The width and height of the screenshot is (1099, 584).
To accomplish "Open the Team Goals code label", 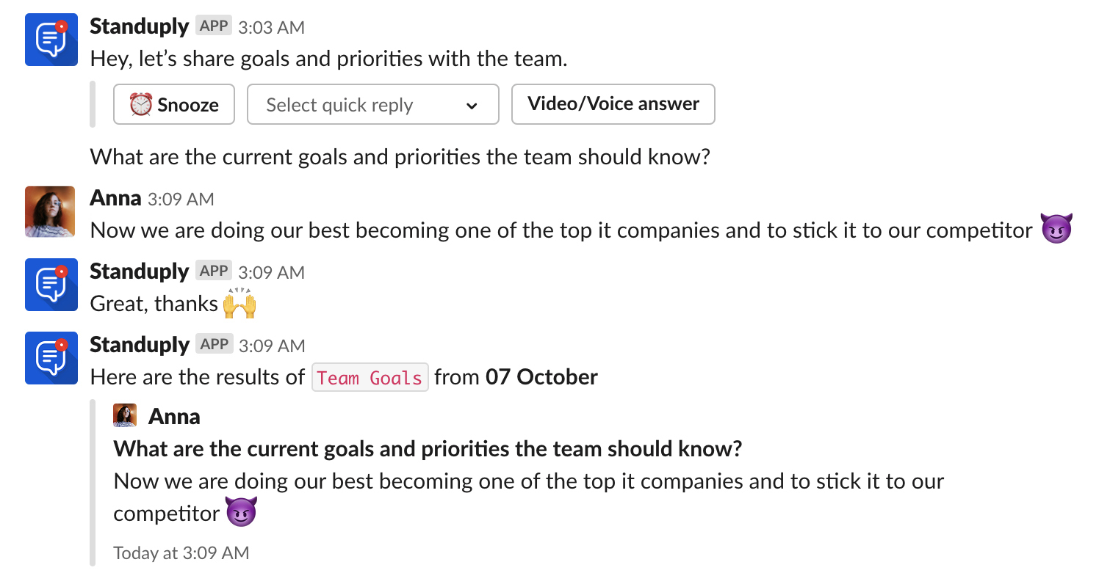I will tap(370, 378).
